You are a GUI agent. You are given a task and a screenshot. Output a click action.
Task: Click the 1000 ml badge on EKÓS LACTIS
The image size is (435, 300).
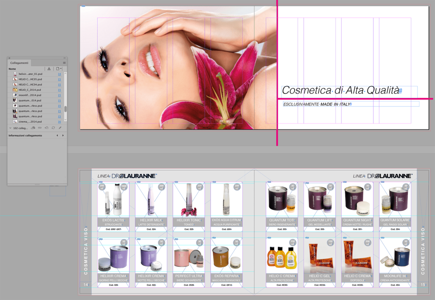pos(124,187)
